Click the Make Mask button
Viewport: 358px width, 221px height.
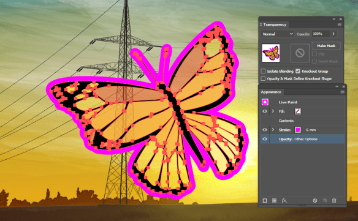tap(326, 46)
